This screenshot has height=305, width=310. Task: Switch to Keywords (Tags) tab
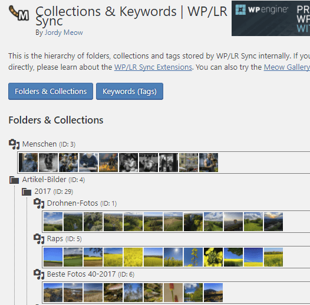pos(130,92)
